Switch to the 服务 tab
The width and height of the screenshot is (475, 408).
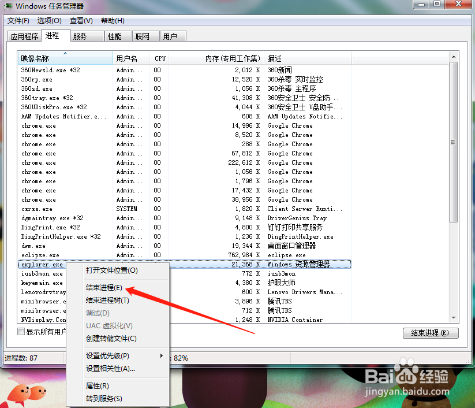pyautogui.click(x=87, y=36)
